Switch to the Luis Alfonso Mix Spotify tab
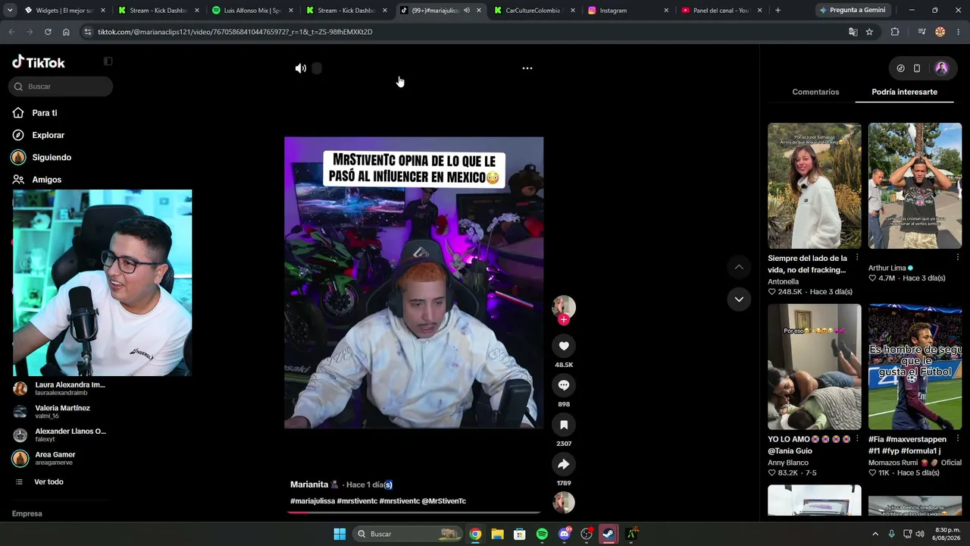The width and height of the screenshot is (970, 546). pyautogui.click(x=252, y=11)
